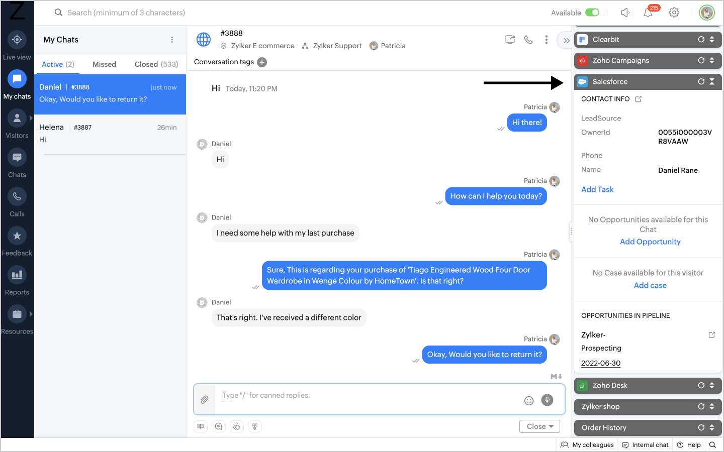Click the sound speaker icon in header

click(625, 13)
